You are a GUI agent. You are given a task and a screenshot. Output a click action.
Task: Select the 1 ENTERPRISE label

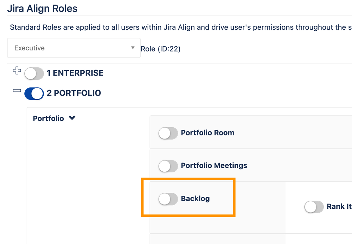(75, 73)
